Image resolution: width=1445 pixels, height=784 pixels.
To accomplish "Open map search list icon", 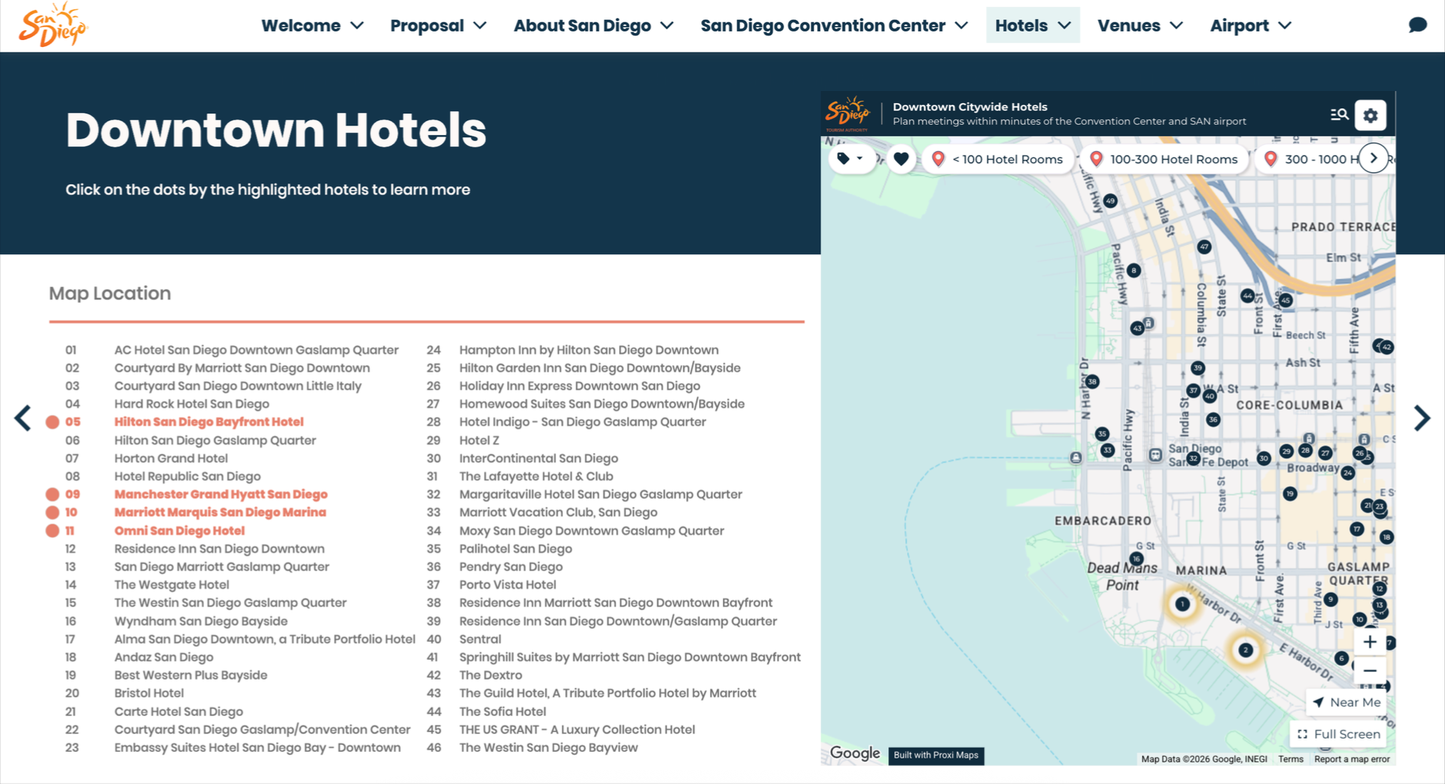I will (1339, 115).
